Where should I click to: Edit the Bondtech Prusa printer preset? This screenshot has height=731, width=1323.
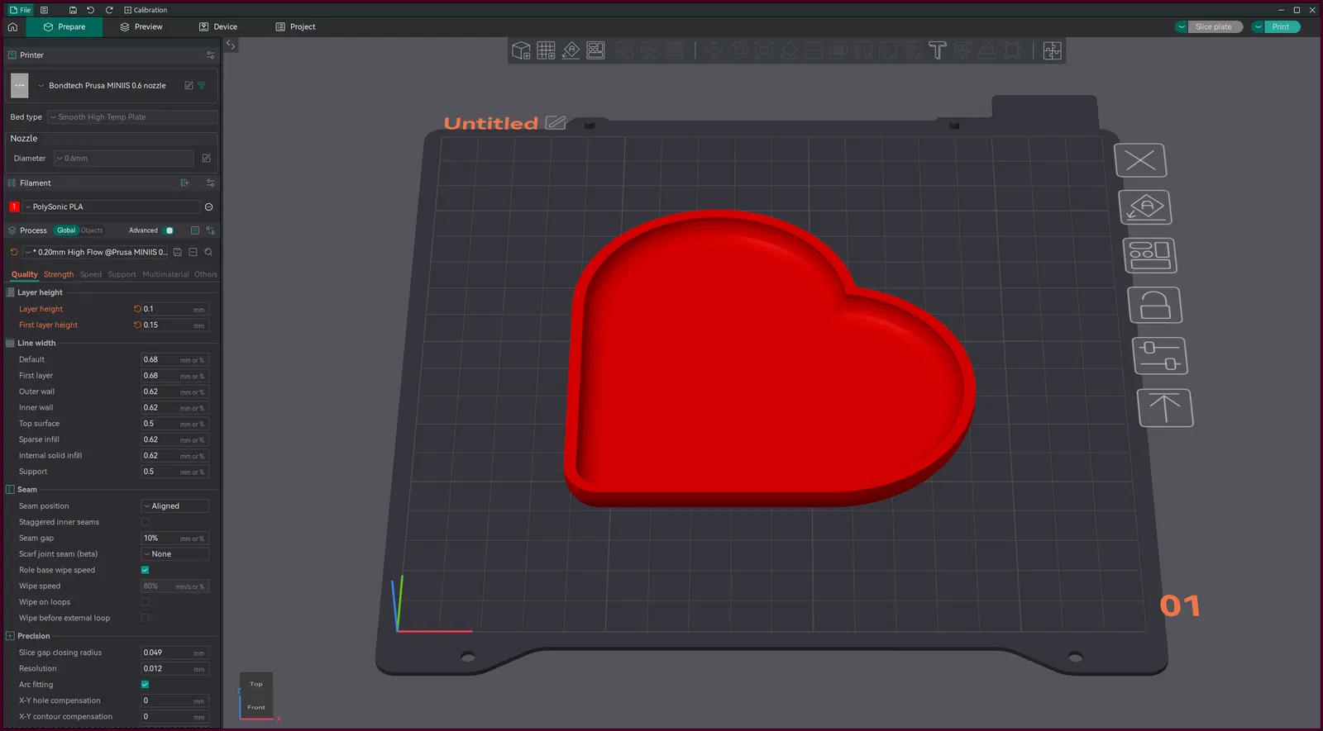pyautogui.click(x=189, y=86)
